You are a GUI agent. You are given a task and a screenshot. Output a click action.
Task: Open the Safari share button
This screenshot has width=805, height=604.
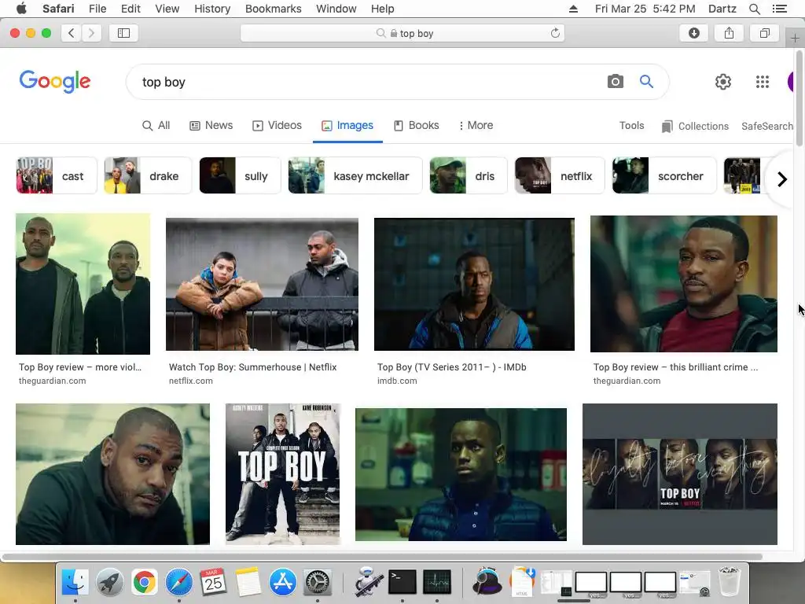pyautogui.click(x=729, y=33)
